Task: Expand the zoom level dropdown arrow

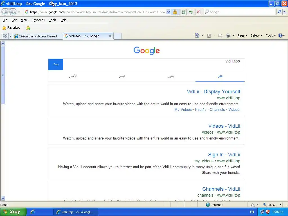Action: pos(280,205)
